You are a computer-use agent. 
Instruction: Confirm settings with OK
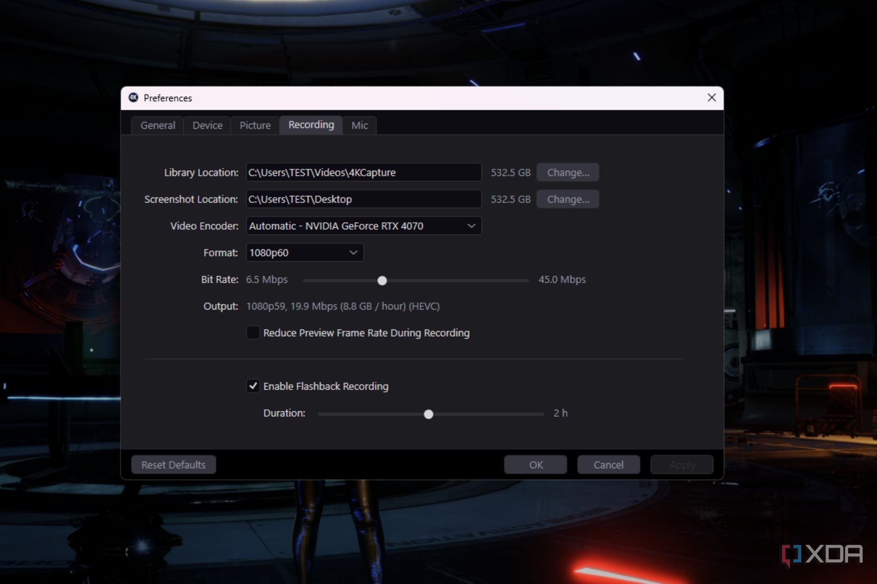535,465
